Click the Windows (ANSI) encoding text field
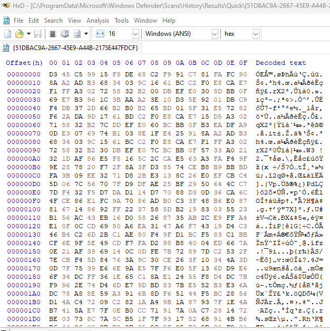Image resolution: width=330 pixels, height=331 pixels. point(178,34)
